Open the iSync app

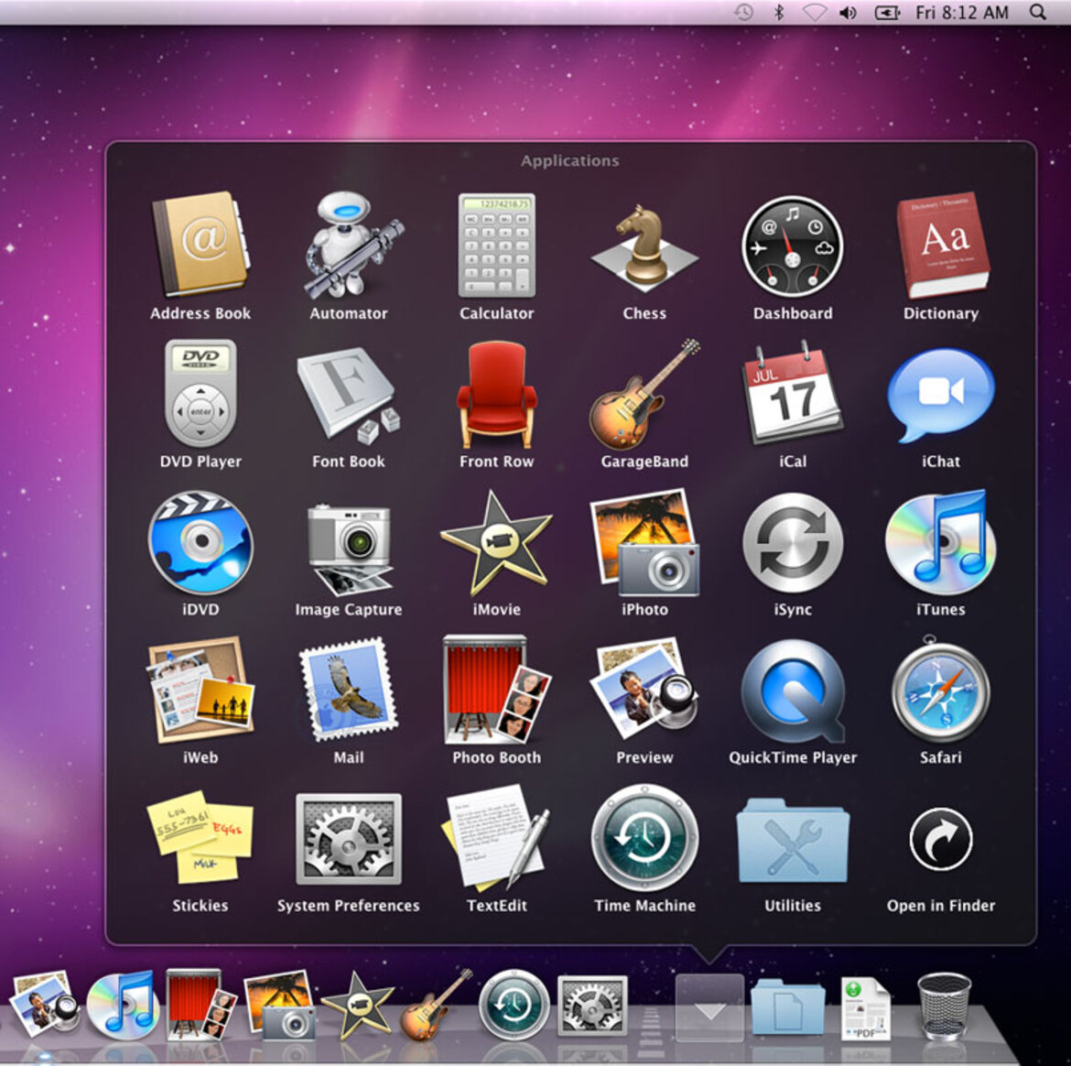[793, 542]
